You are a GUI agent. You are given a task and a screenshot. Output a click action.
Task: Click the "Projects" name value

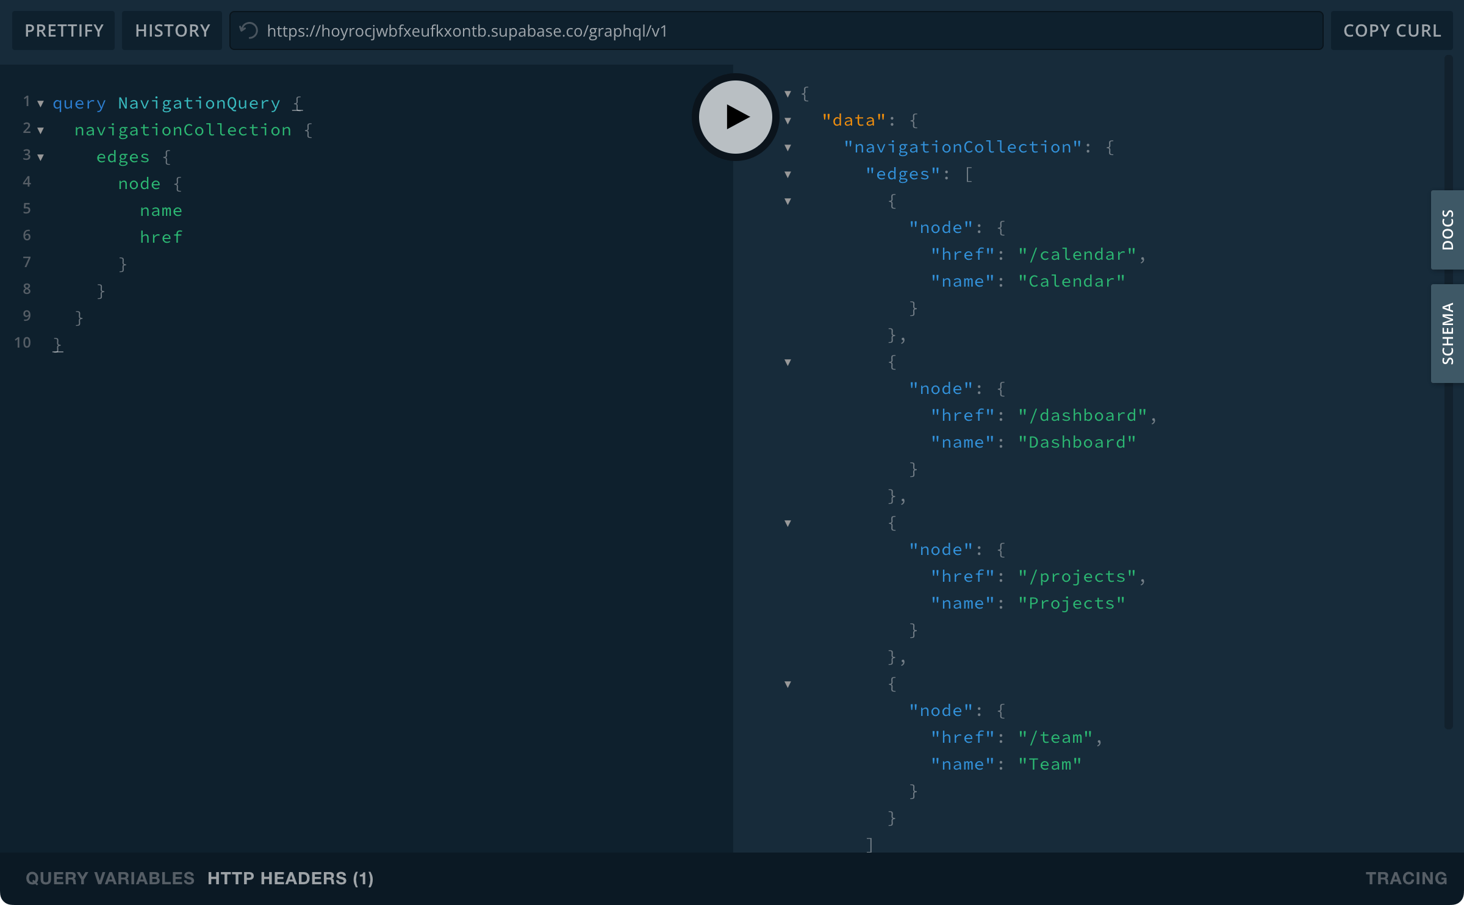pos(1071,603)
